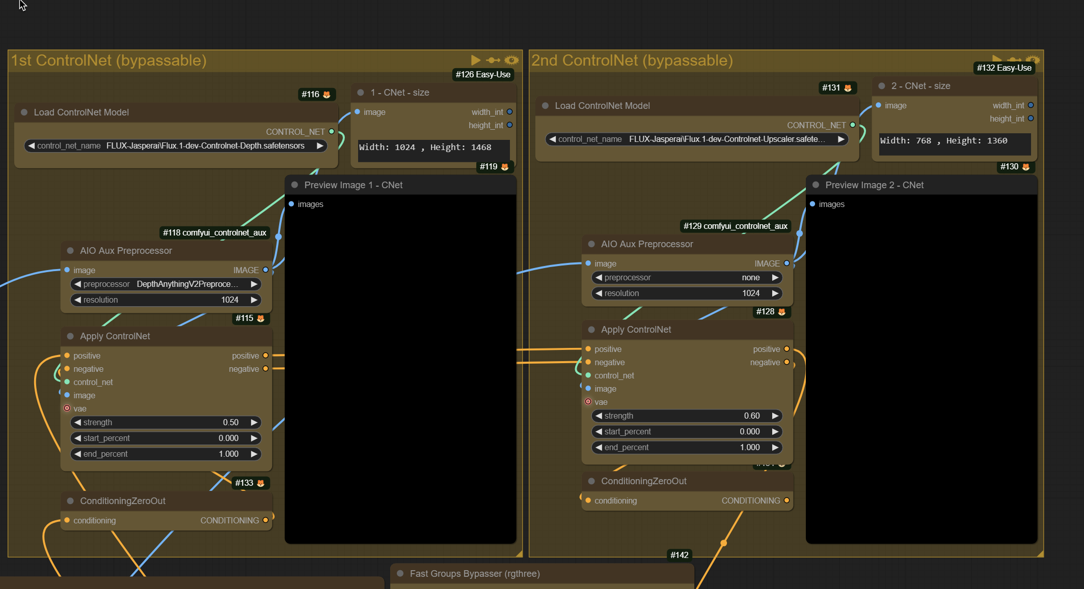Decrease second node's 0.60 strength with left arrow

click(x=599, y=416)
